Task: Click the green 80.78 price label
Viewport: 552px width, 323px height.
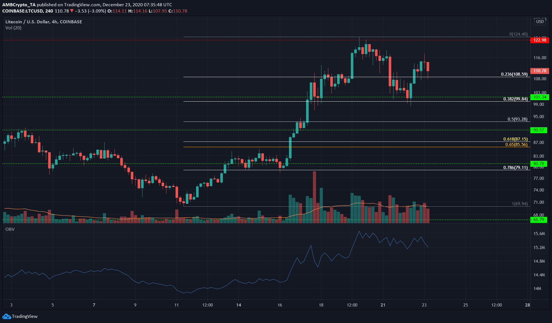Action: point(539,164)
